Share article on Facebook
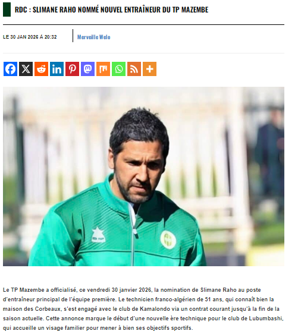Image resolution: width=301 pixels, height=331 pixels. [10, 69]
